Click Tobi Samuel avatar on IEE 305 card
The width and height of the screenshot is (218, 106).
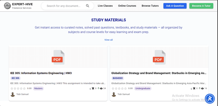[x=13, y=94]
